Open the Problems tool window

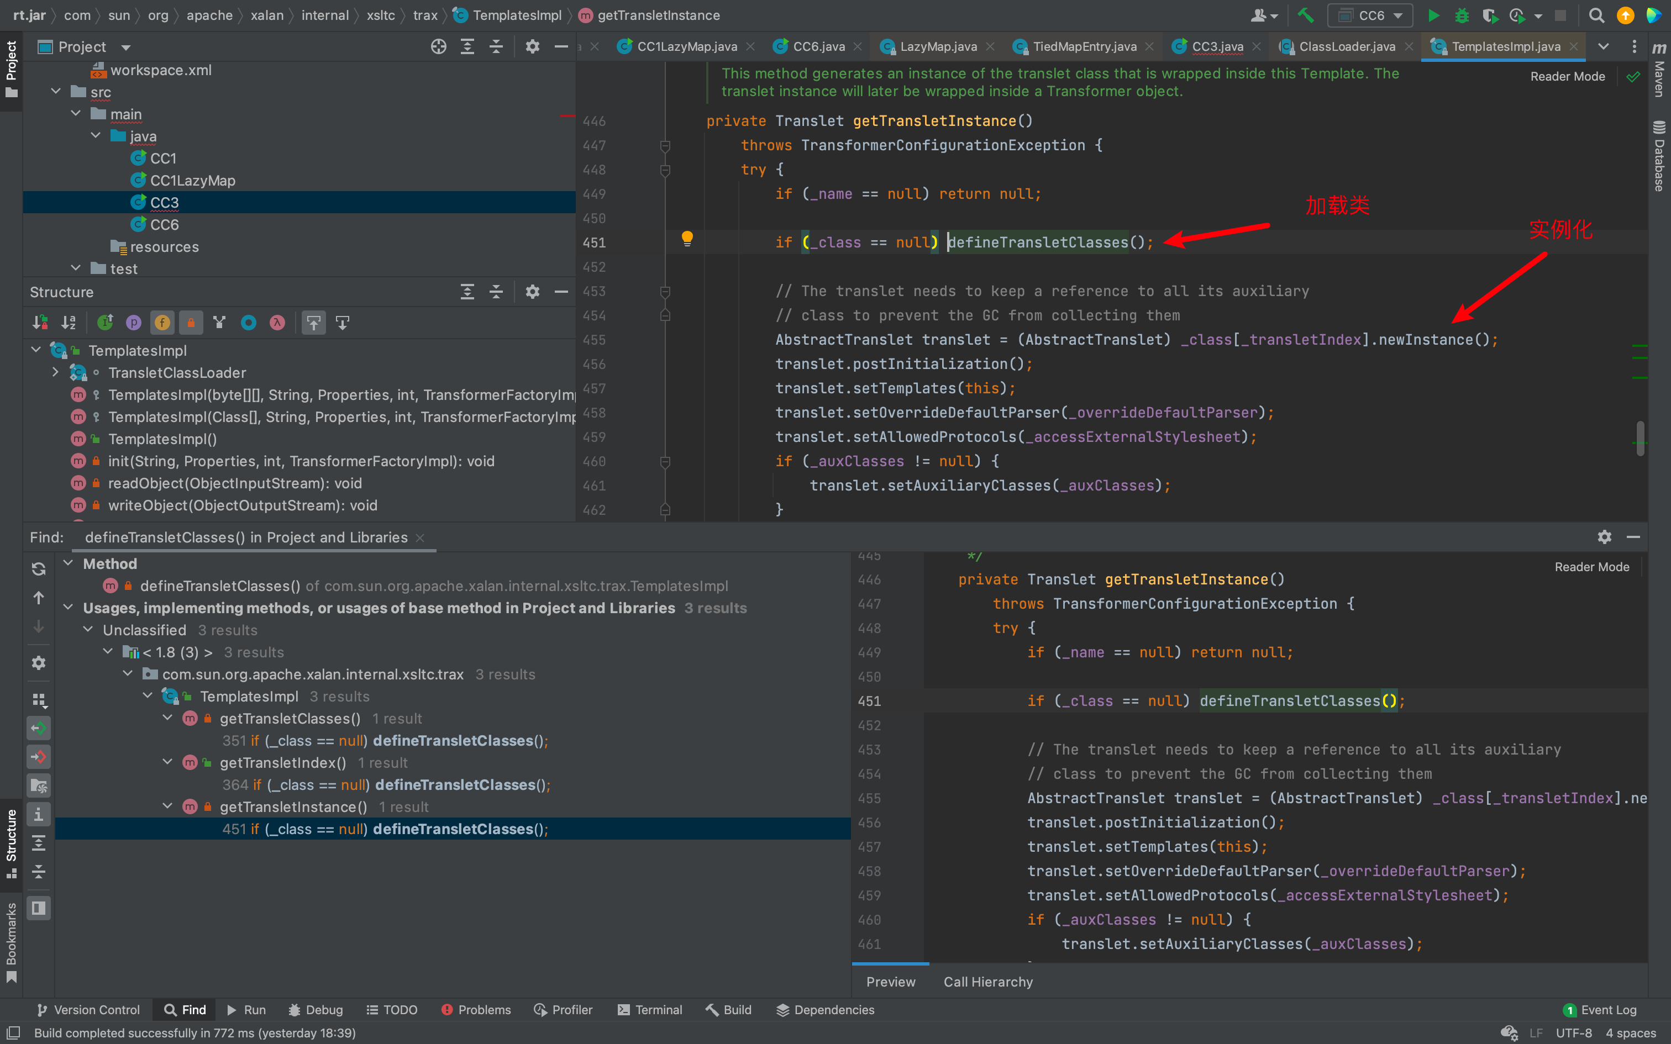pos(476,1010)
